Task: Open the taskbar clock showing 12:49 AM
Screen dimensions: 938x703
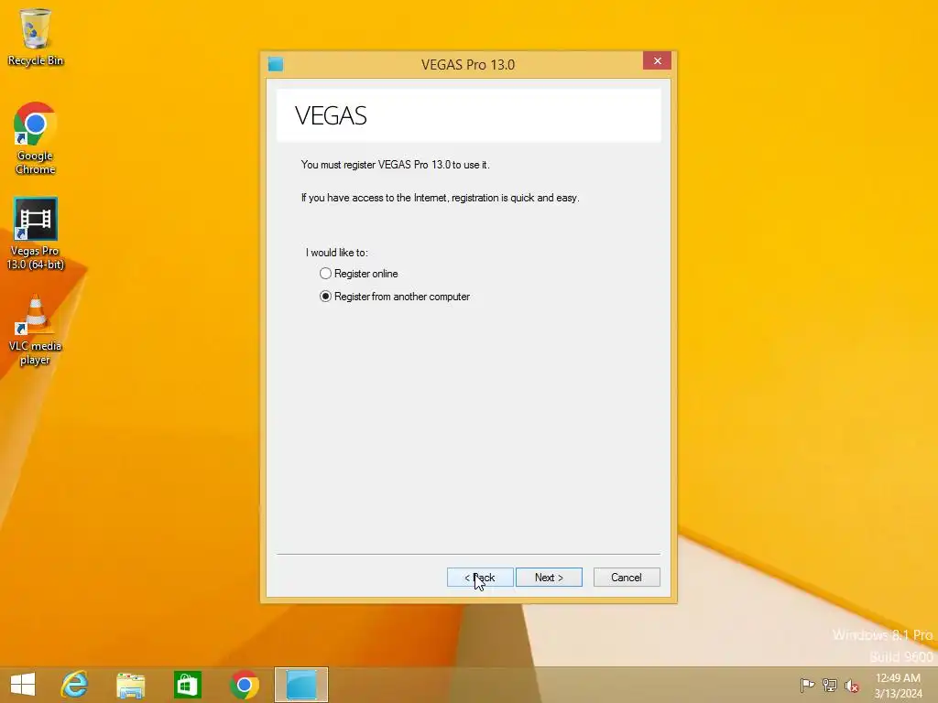Action: click(898, 686)
